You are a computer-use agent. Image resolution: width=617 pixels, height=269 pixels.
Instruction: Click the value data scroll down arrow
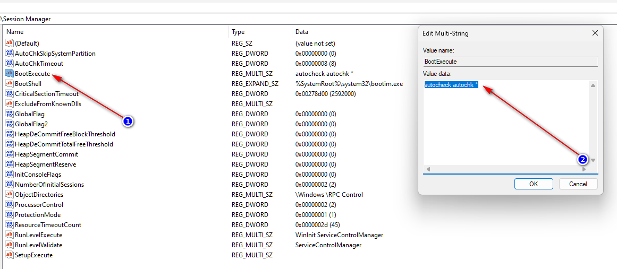coord(593,160)
